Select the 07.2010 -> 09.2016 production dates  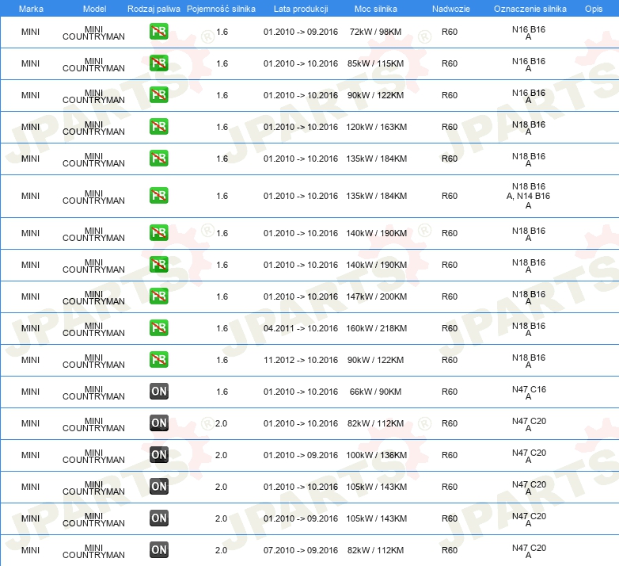(x=301, y=550)
